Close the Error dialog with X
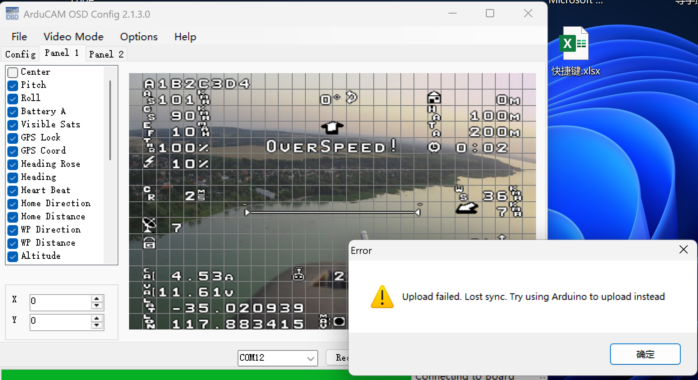 (683, 250)
